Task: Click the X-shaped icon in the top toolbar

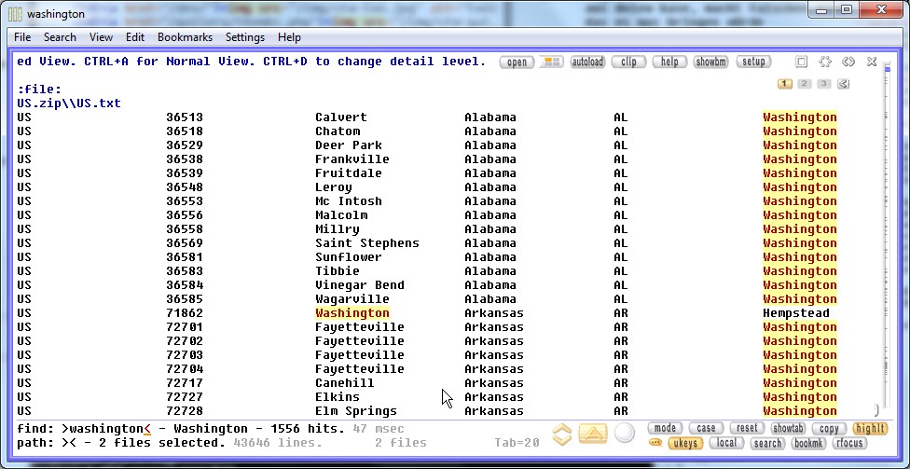Action: point(872,62)
